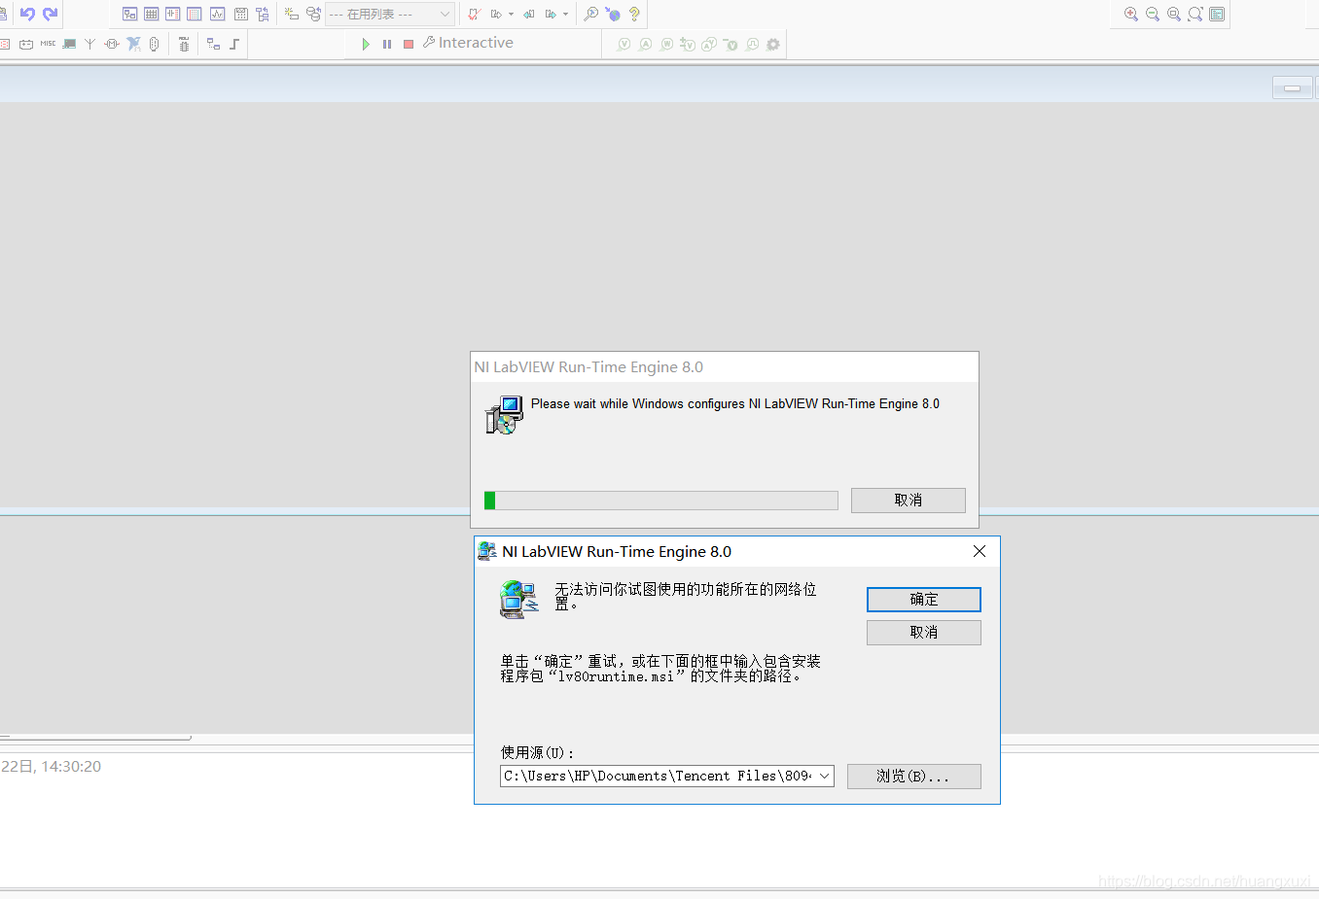Open the Find examples magnifier icon
The image size is (1319, 899).
point(589,14)
